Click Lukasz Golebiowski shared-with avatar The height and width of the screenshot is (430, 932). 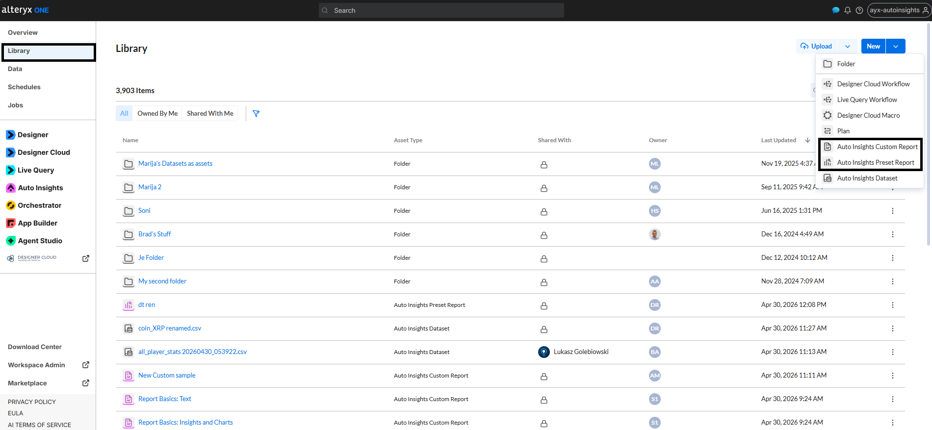pyautogui.click(x=544, y=352)
